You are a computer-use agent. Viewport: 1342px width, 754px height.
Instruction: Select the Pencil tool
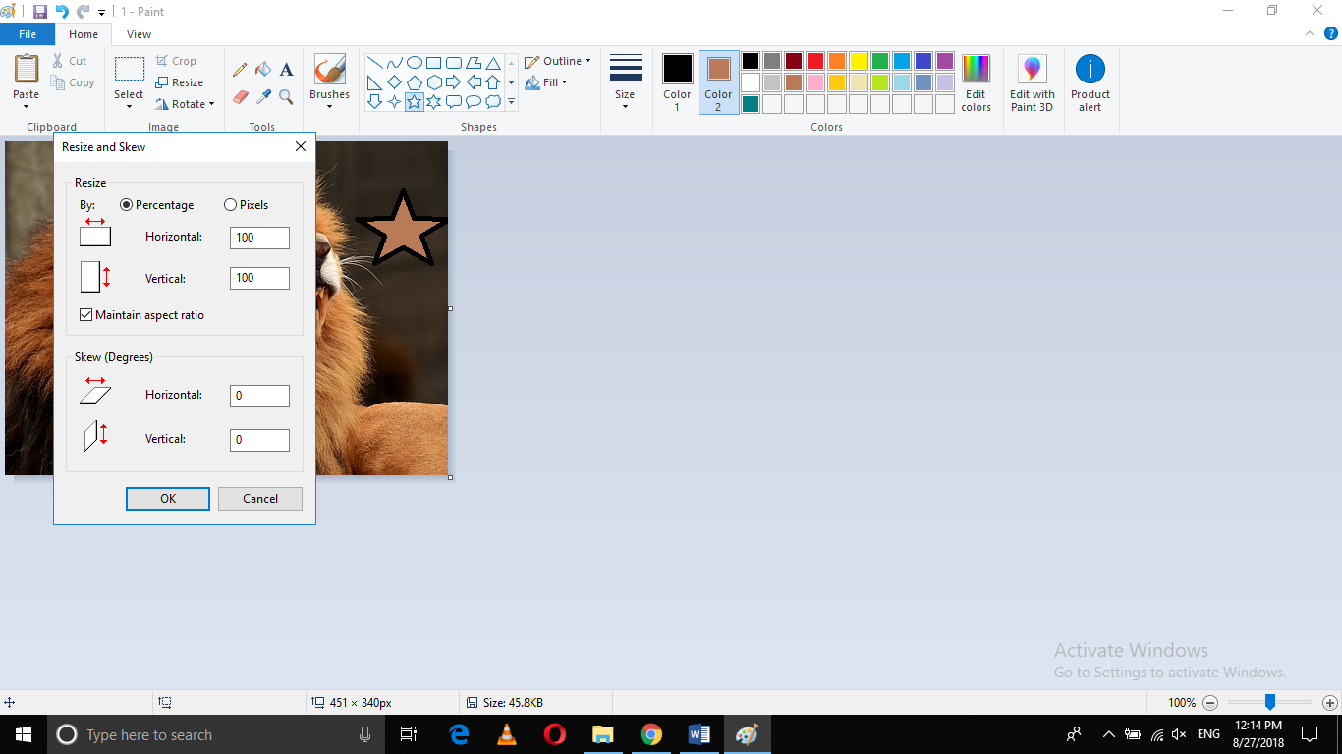pyautogui.click(x=239, y=69)
